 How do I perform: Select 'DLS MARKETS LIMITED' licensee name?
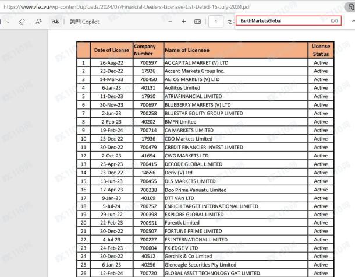190,181
